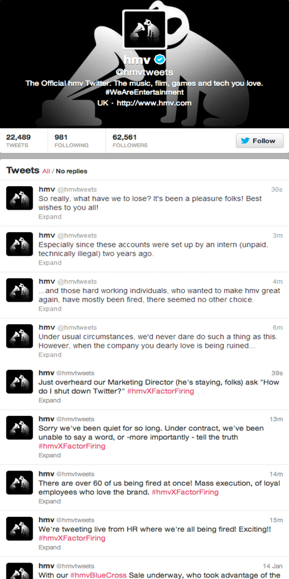View the 981 following list
This screenshot has width=289, height=579.
(x=71, y=141)
